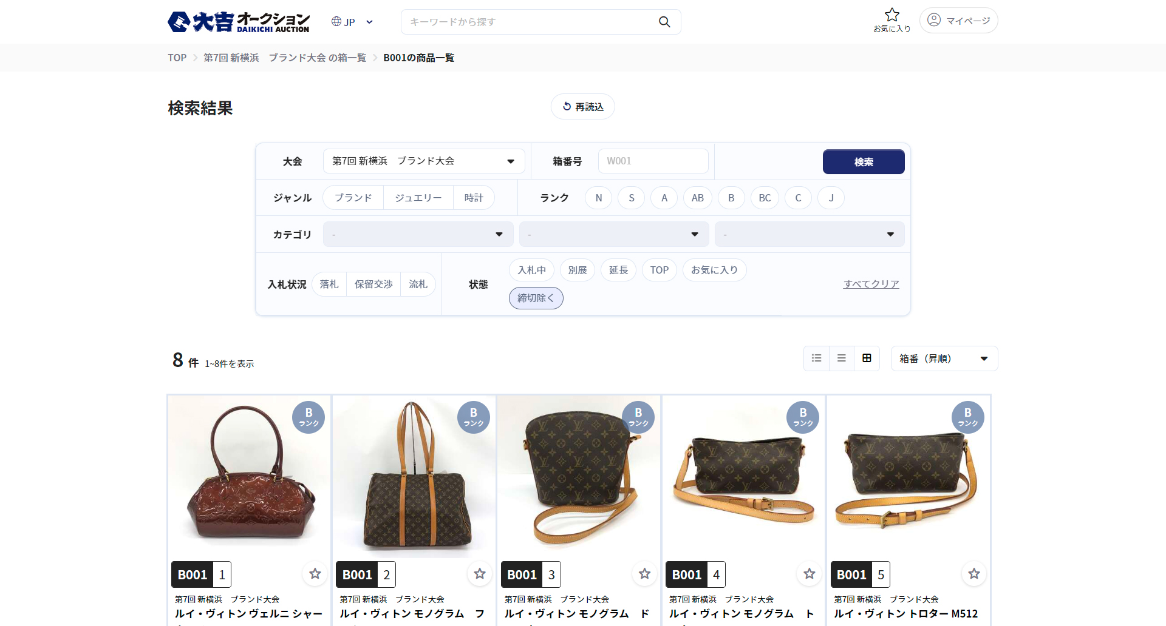Favorite item B001 4 with star
This screenshot has height=626, width=1166.
810,574
